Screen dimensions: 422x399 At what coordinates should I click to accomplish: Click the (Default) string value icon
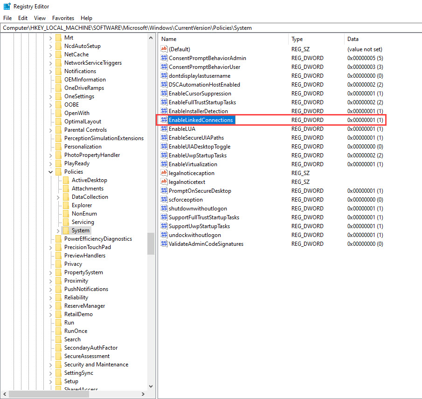164,49
